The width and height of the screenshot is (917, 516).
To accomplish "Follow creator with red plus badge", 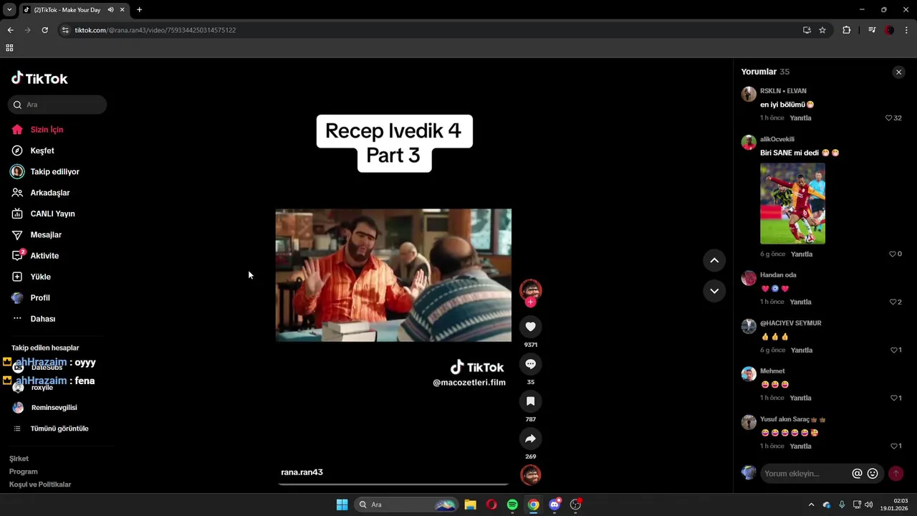I will coord(530,302).
